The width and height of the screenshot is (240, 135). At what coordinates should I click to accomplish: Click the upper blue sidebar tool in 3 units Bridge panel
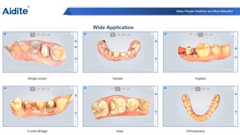[x=76, y=96]
